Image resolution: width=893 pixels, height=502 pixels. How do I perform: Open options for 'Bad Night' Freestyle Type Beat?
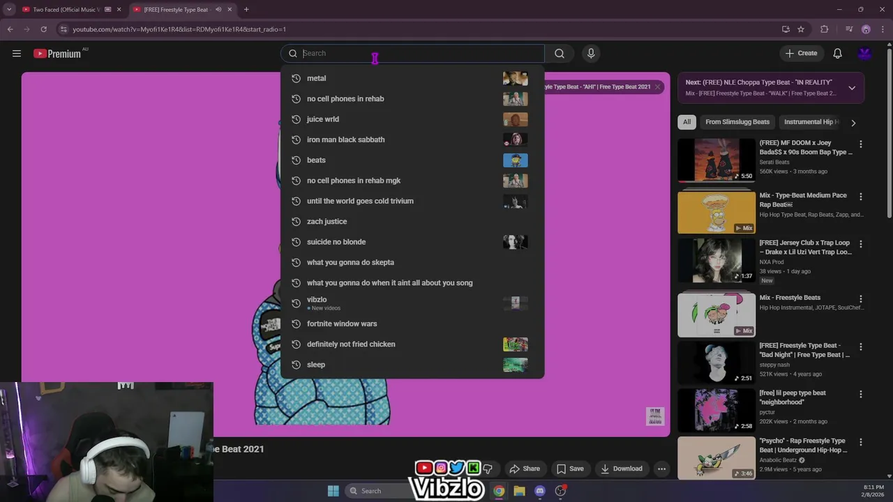click(861, 347)
